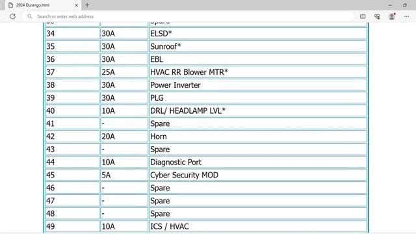Close the 2024 Durango.html tab

coord(77,5)
